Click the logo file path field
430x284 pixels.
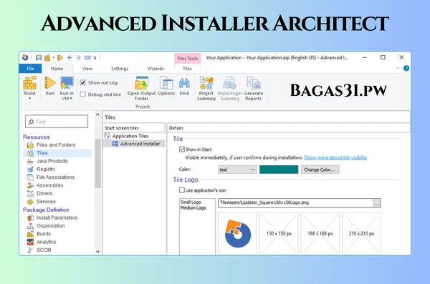click(x=295, y=202)
